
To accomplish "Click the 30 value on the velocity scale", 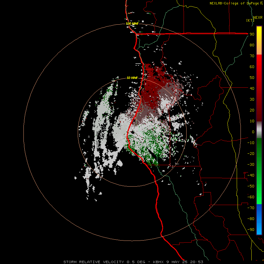I will click(252, 99).
